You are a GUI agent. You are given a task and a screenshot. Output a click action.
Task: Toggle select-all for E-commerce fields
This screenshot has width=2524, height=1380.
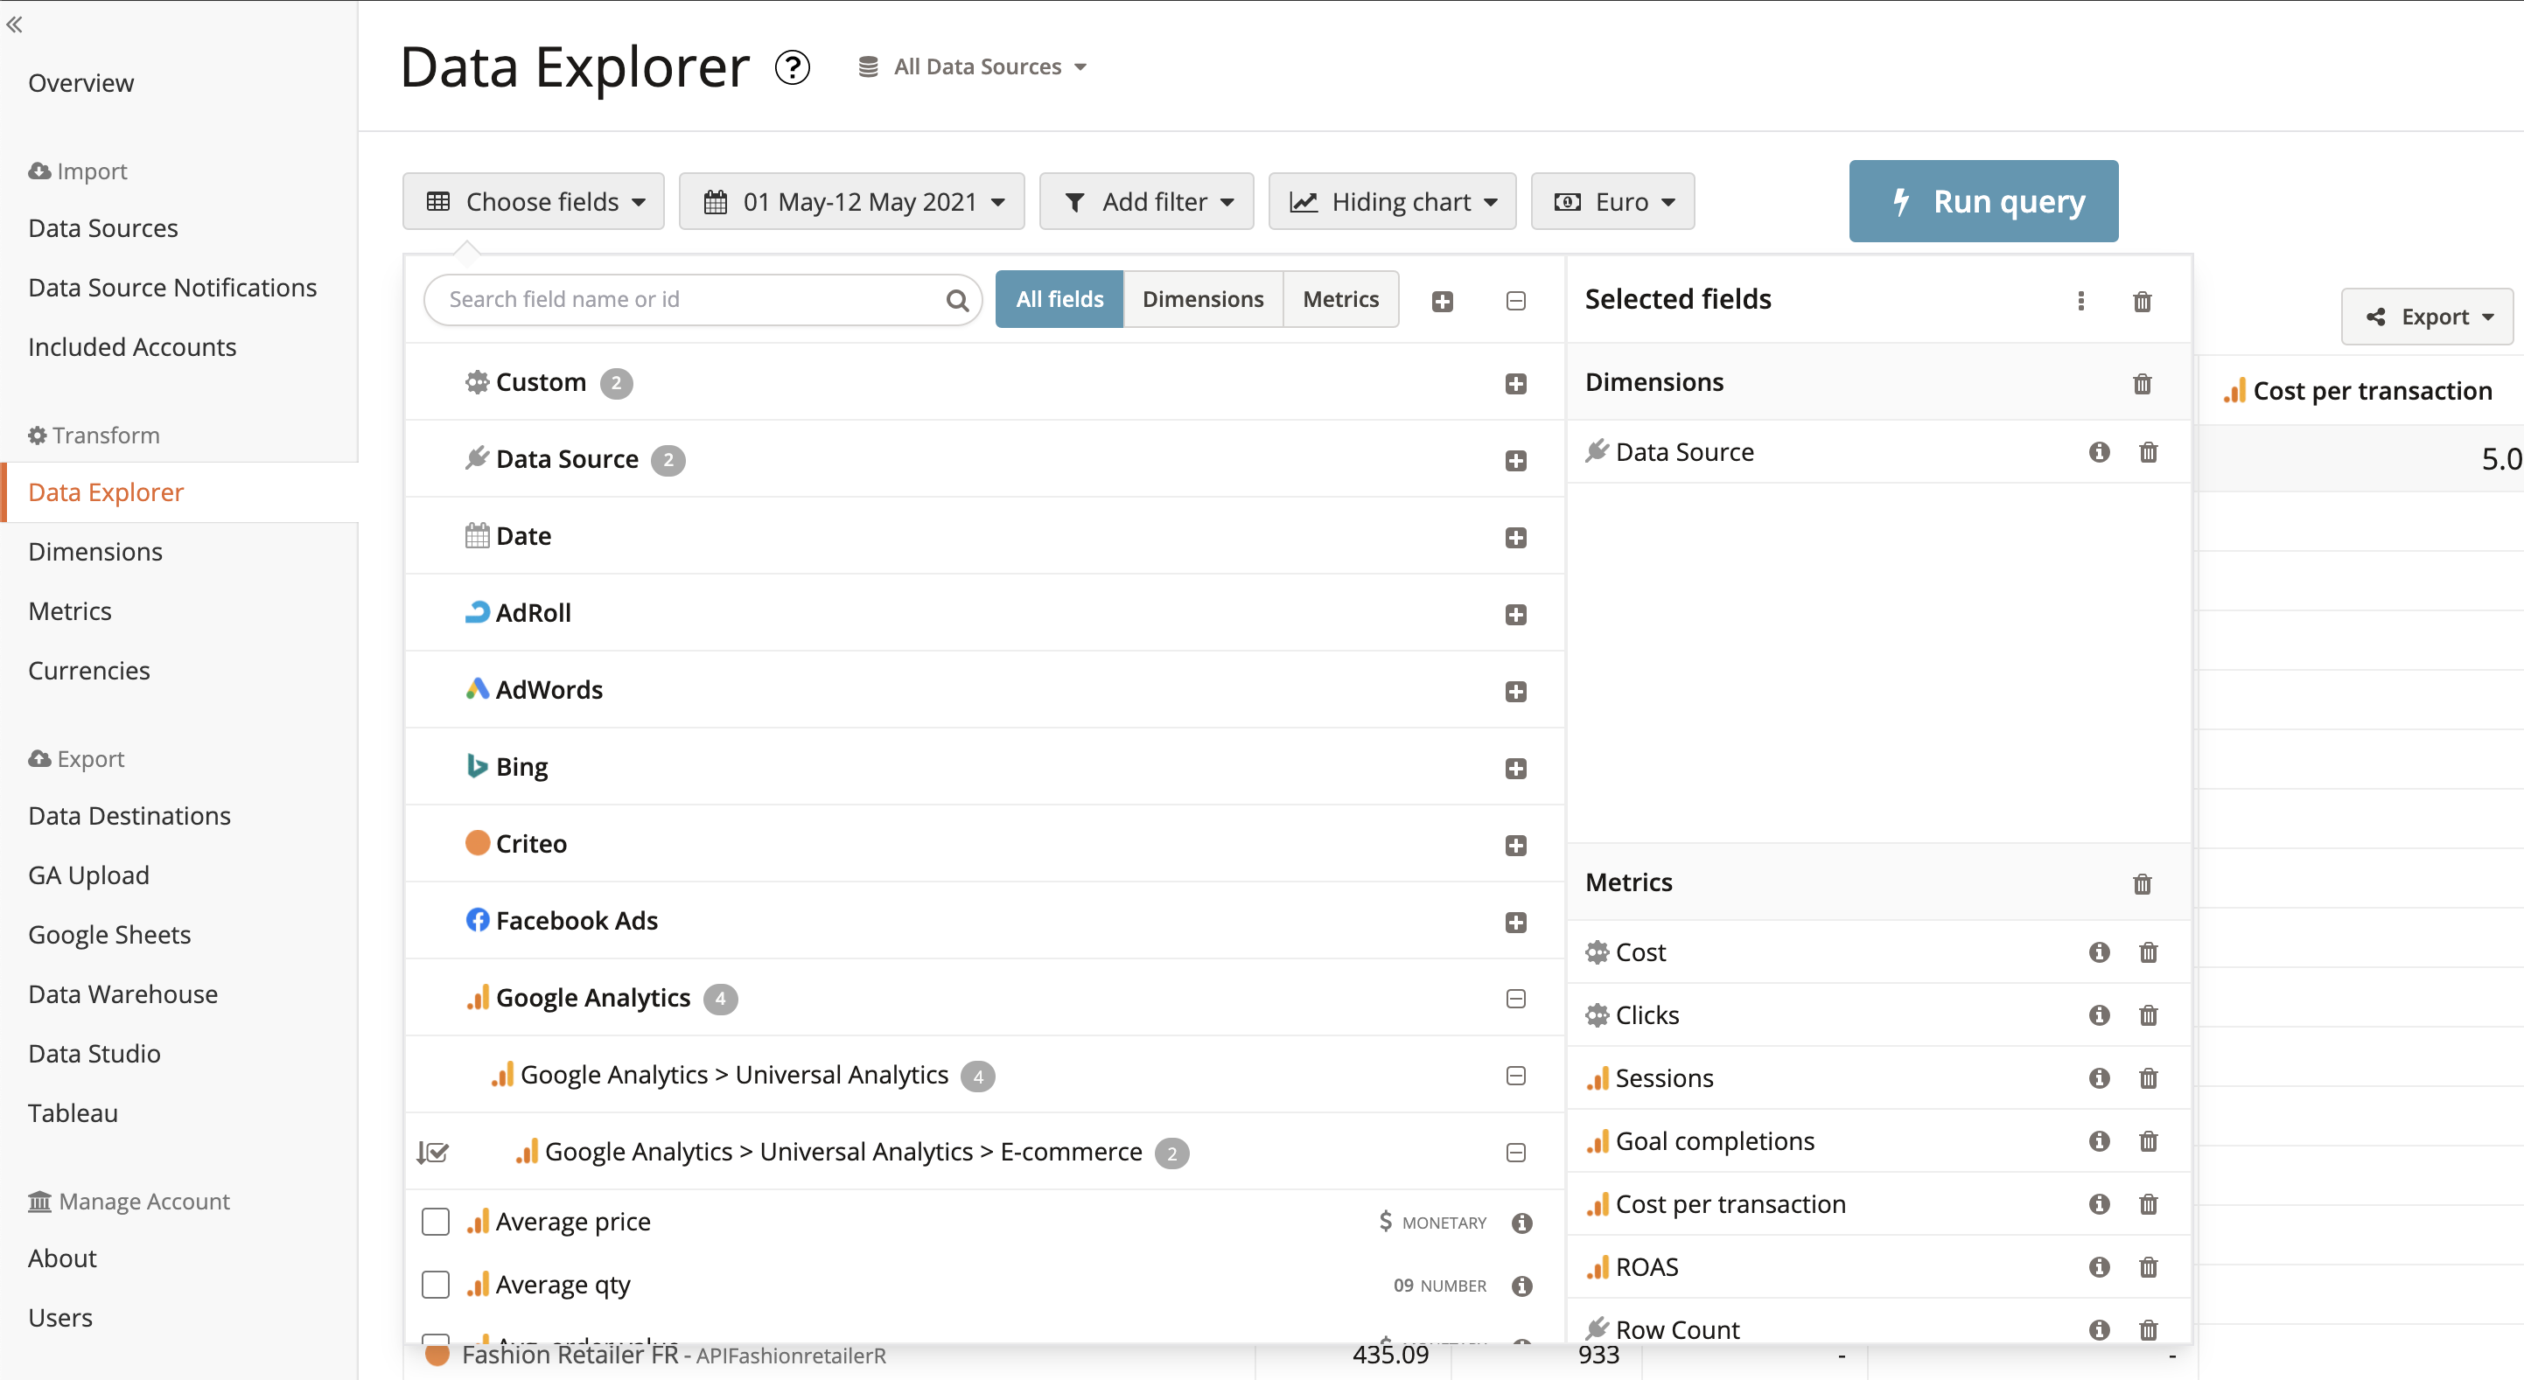(432, 1152)
